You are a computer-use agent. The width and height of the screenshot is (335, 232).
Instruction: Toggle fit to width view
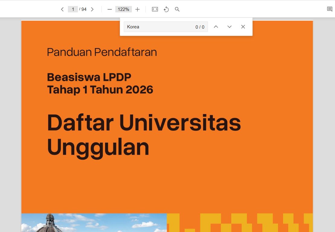point(155,9)
